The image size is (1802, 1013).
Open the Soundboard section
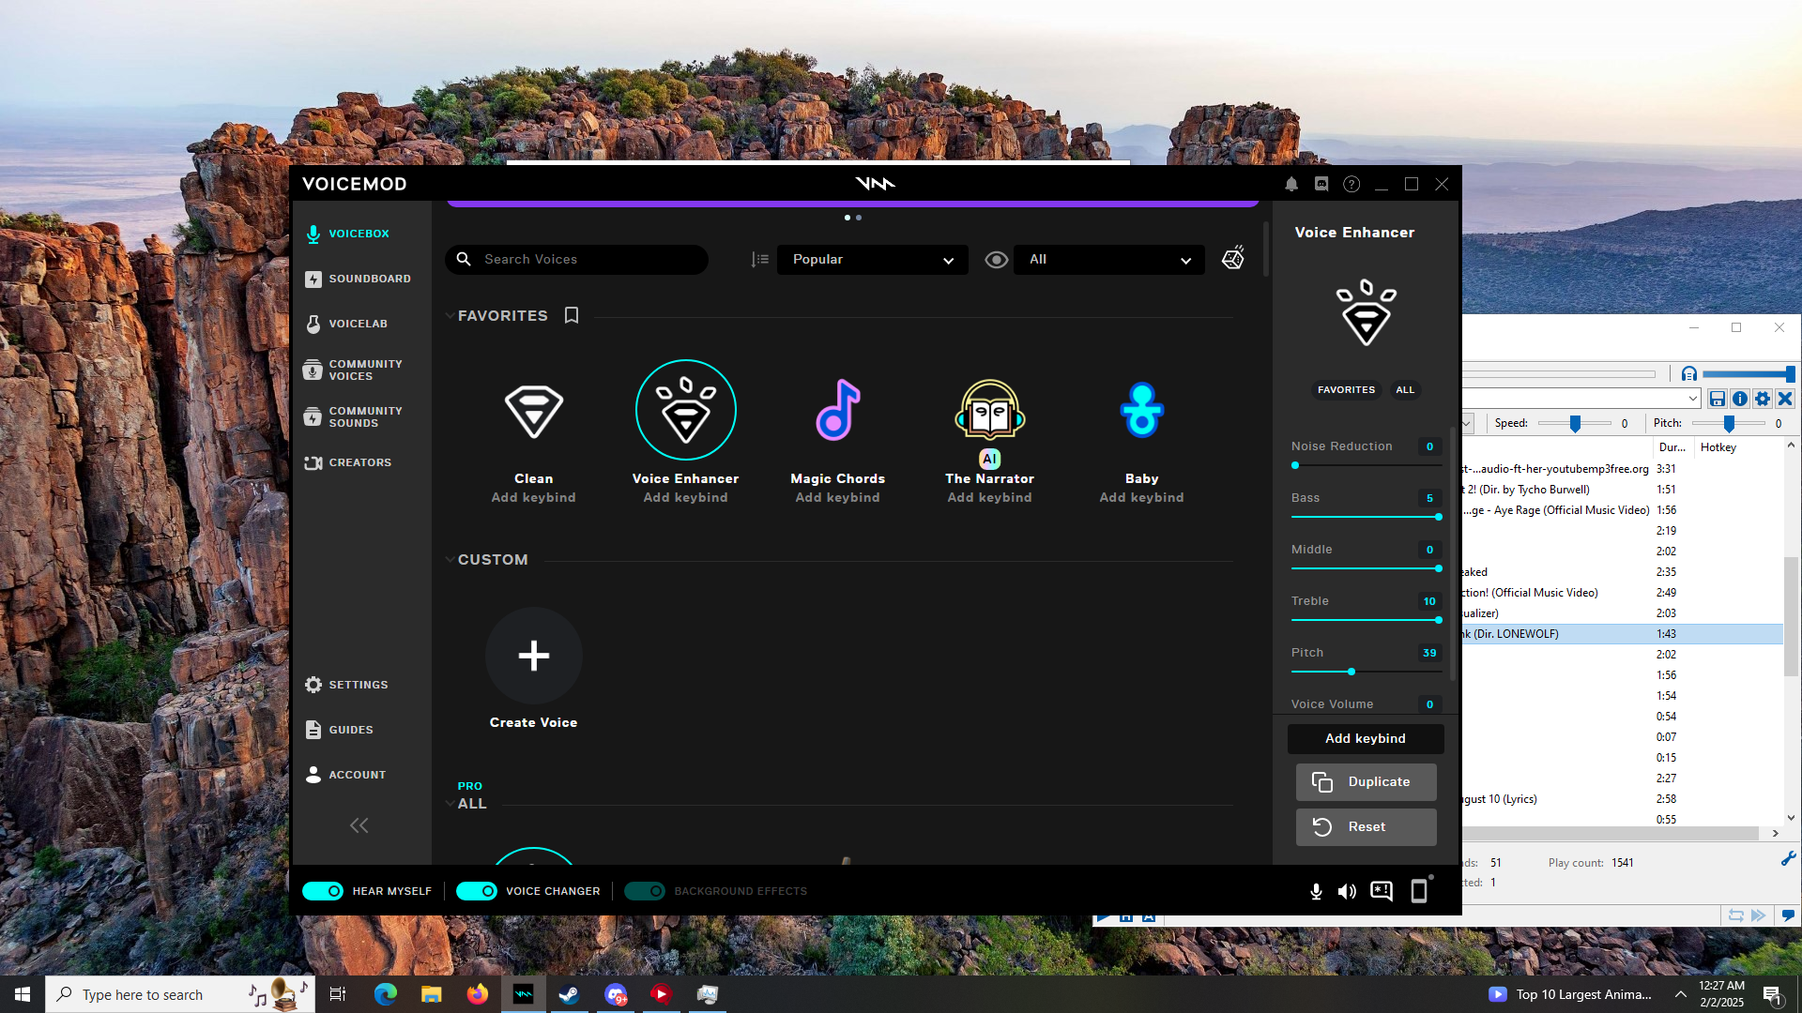click(369, 279)
